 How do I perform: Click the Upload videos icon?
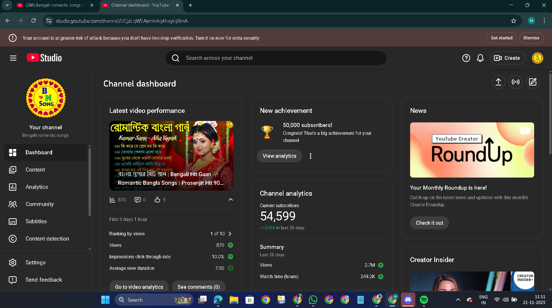coord(498,82)
